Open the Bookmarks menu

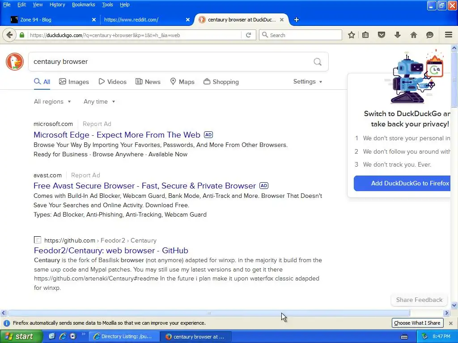[84, 4]
